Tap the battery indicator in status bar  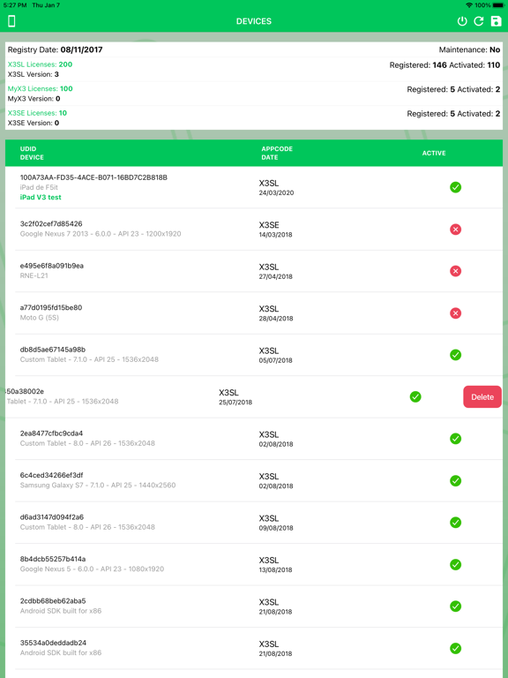click(x=498, y=5)
